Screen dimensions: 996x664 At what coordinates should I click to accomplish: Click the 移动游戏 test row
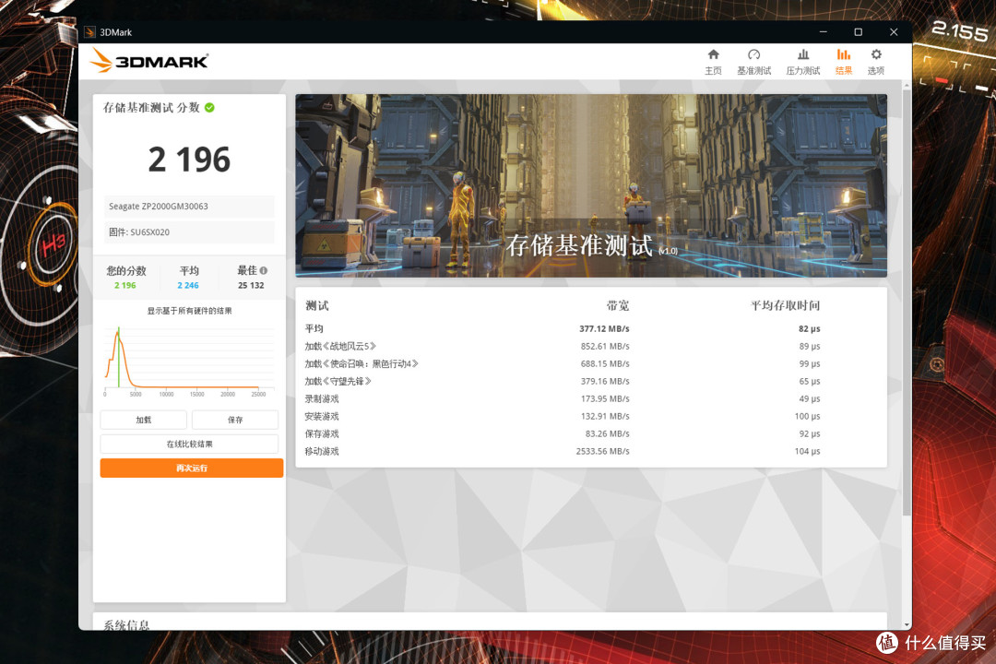point(563,451)
